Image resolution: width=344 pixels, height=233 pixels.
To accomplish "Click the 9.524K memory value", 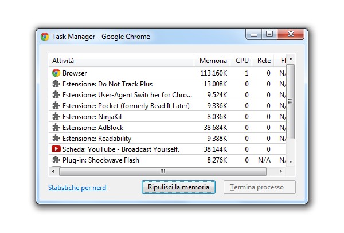I will click(x=217, y=95).
